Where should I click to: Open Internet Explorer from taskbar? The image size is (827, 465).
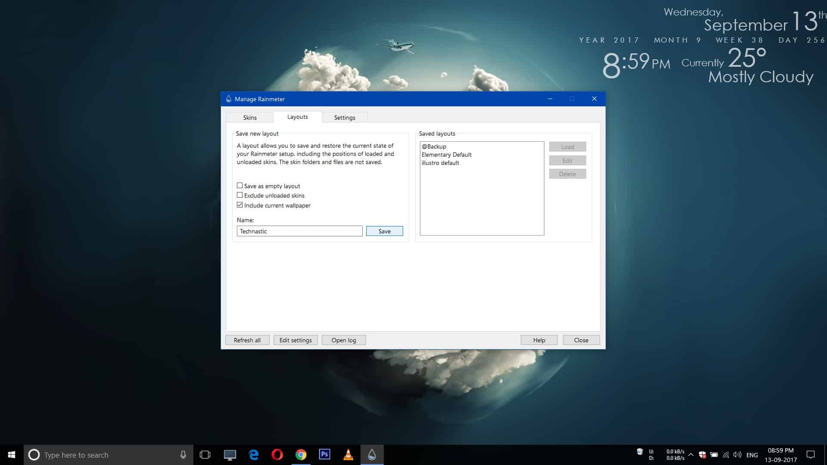point(254,454)
